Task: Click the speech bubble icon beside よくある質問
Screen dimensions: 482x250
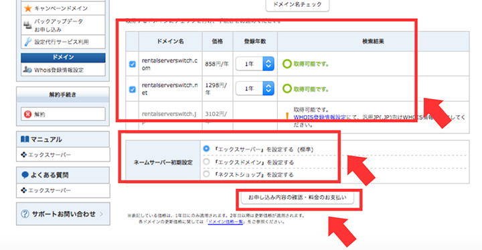Action: (25, 175)
